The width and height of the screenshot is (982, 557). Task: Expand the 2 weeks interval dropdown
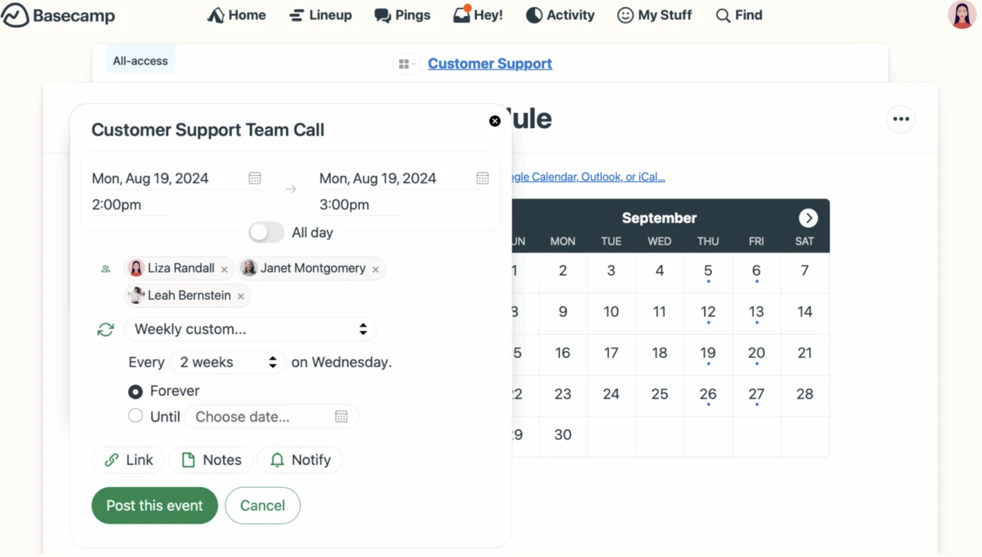click(228, 362)
